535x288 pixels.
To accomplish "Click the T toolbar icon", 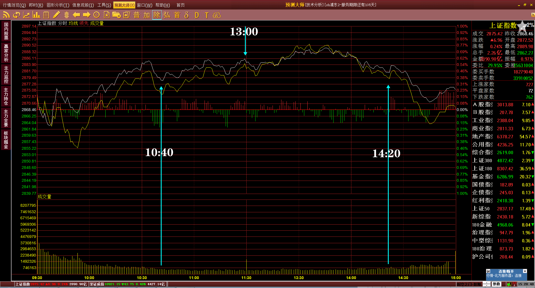I will coord(206,15).
